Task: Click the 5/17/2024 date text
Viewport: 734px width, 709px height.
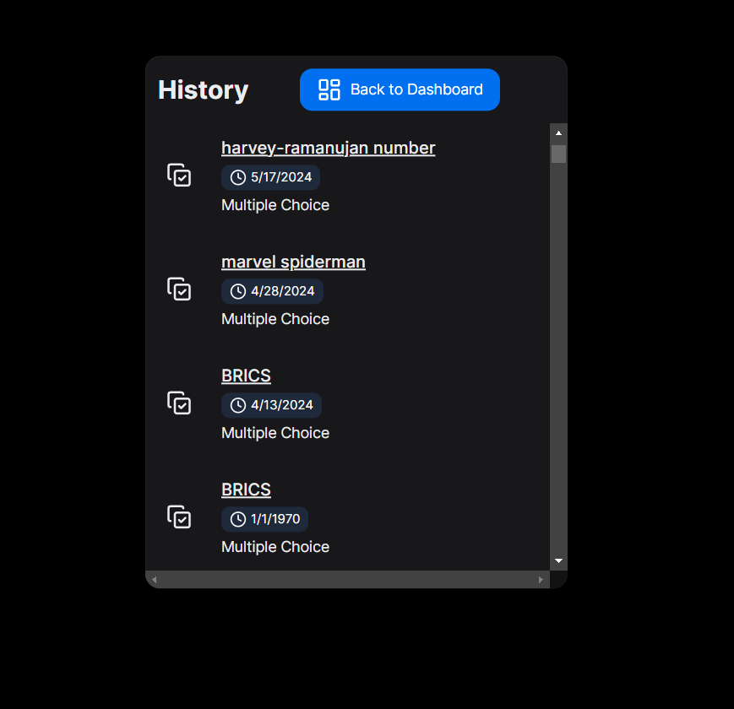Action: coord(281,177)
